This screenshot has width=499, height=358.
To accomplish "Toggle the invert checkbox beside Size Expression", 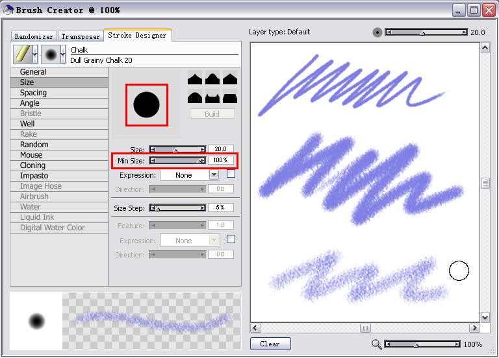I will [231, 174].
